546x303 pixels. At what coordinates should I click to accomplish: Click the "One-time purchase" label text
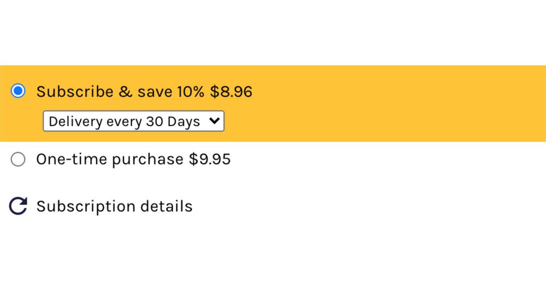point(109,159)
